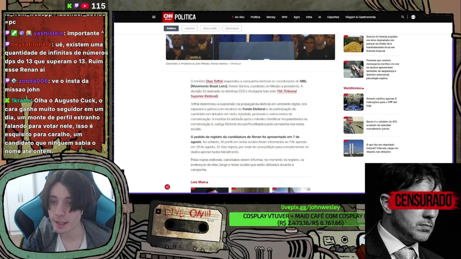
Task: Open the ministro do STJ story link
Action: [x=382, y=125]
